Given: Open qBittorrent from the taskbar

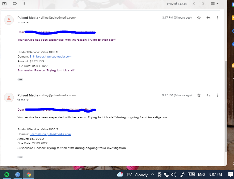Looking at the screenshot, I should (18, 175).
